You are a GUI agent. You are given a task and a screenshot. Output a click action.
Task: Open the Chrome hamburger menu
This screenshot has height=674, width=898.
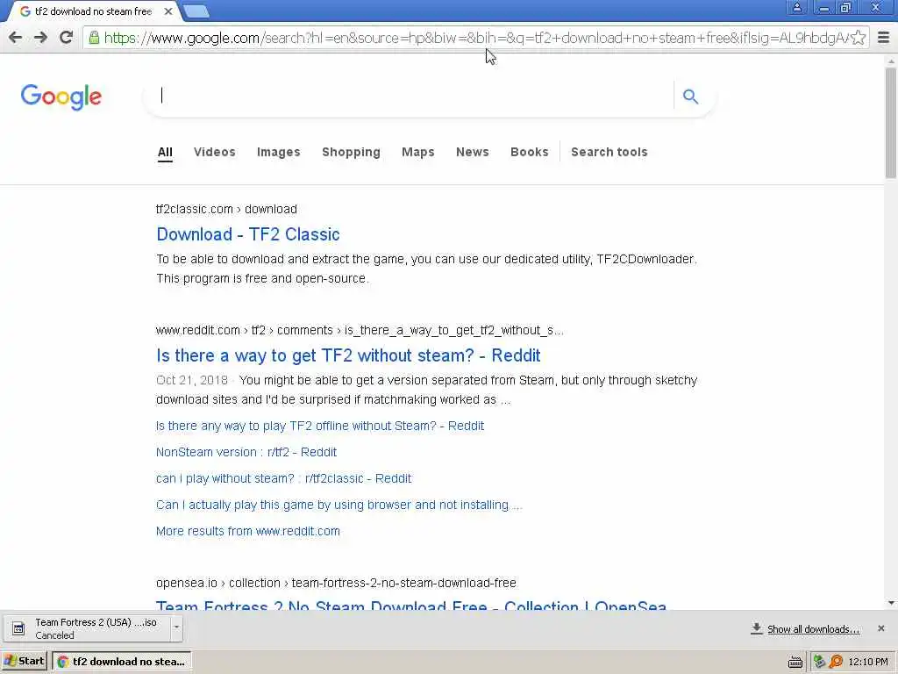coord(883,38)
